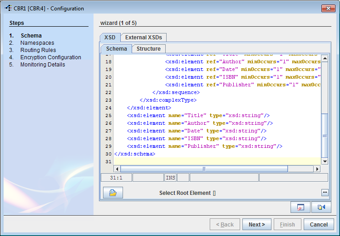Click the </xsd:element> closing tag on line 24
The width and height of the screenshot is (340, 236).
click(x=149, y=108)
